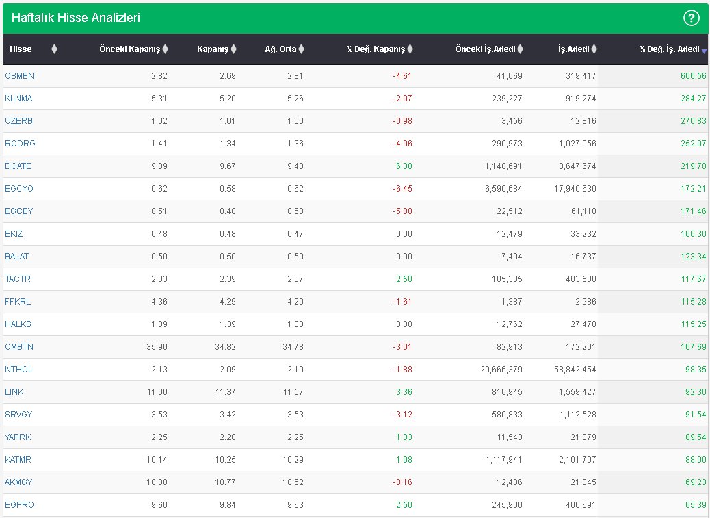The height and width of the screenshot is (518, 710).
Task: Open EGPRO stock link
Action: pos(19,505)
